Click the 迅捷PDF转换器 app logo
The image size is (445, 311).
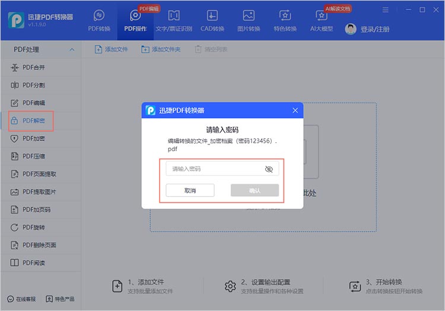coord(16,20)
